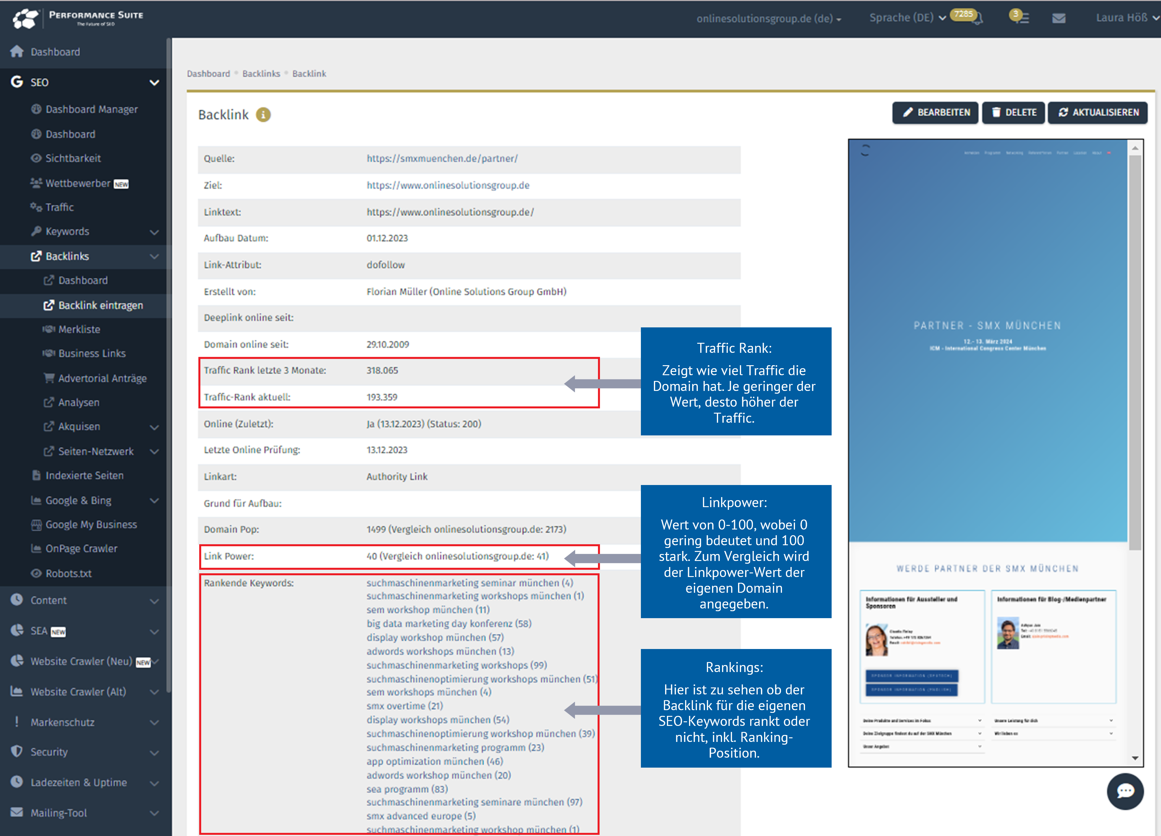Click keyword 'big data marketing day konferenz (58)'
The width and height of the screenshot is (1161, 836).
tap(449, 623)
